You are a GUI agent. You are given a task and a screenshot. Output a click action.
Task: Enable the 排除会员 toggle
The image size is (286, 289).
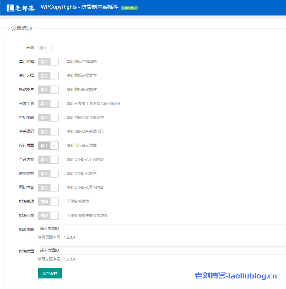point(48,215)
